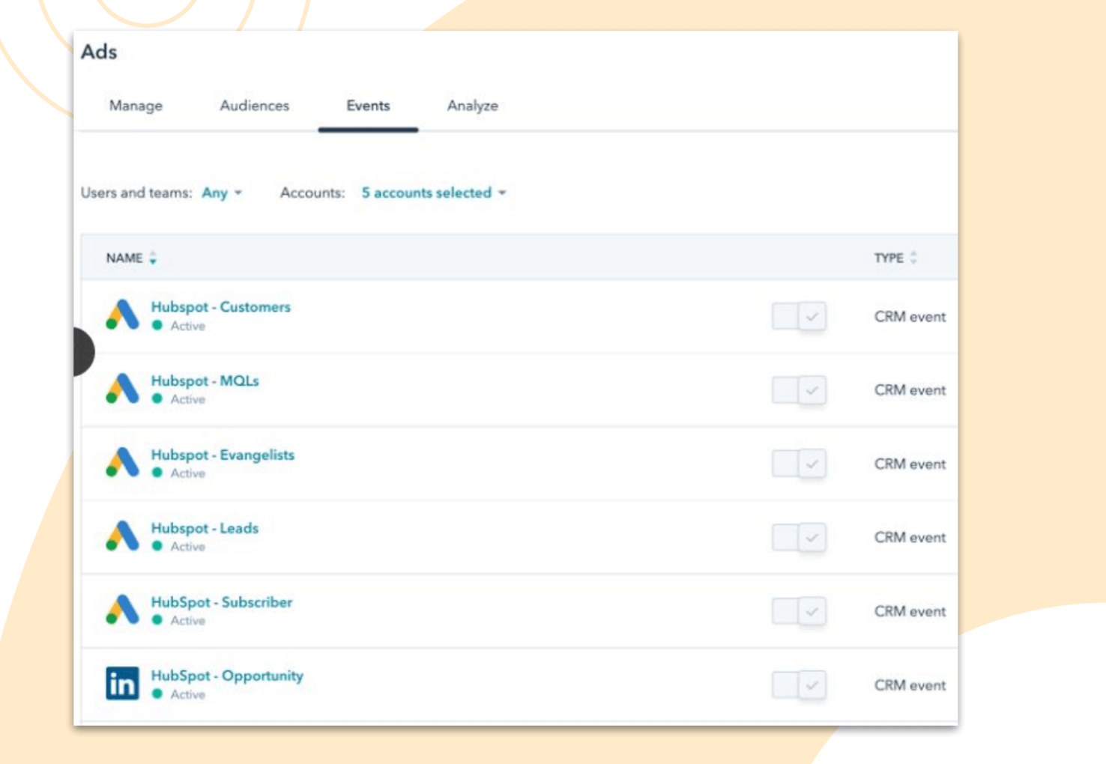Open the Audiences tab
This screenshot has width=1106, height=764.
point(254,106)
